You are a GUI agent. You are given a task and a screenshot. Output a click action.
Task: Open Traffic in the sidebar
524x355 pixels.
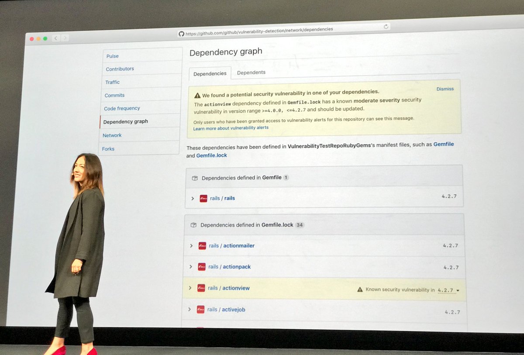[x=112, y=82]
